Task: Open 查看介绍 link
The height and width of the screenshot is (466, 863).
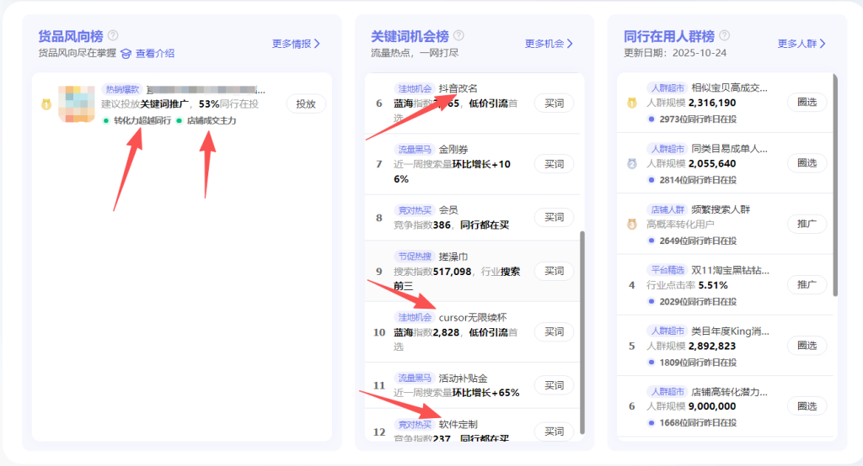Action: 155,53
